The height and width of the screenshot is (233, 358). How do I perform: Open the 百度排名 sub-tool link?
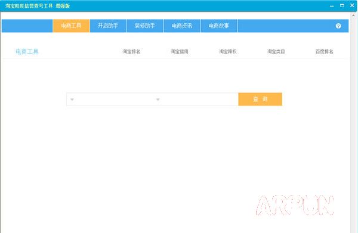point(324,52)
